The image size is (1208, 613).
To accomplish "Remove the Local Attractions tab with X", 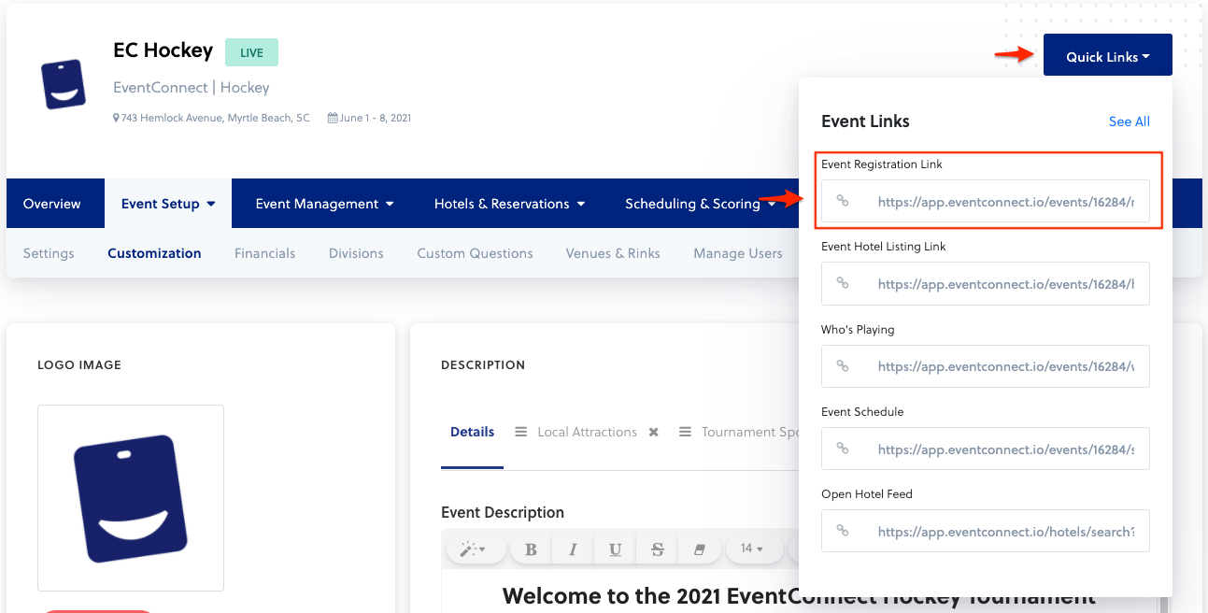I will tap(654, 432).
